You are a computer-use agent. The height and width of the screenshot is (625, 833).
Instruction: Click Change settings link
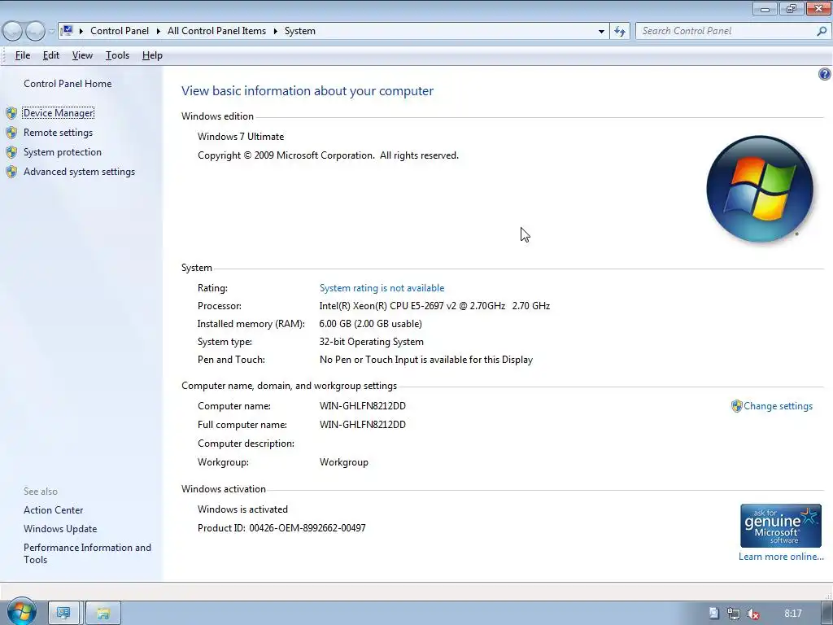(778, 406)
